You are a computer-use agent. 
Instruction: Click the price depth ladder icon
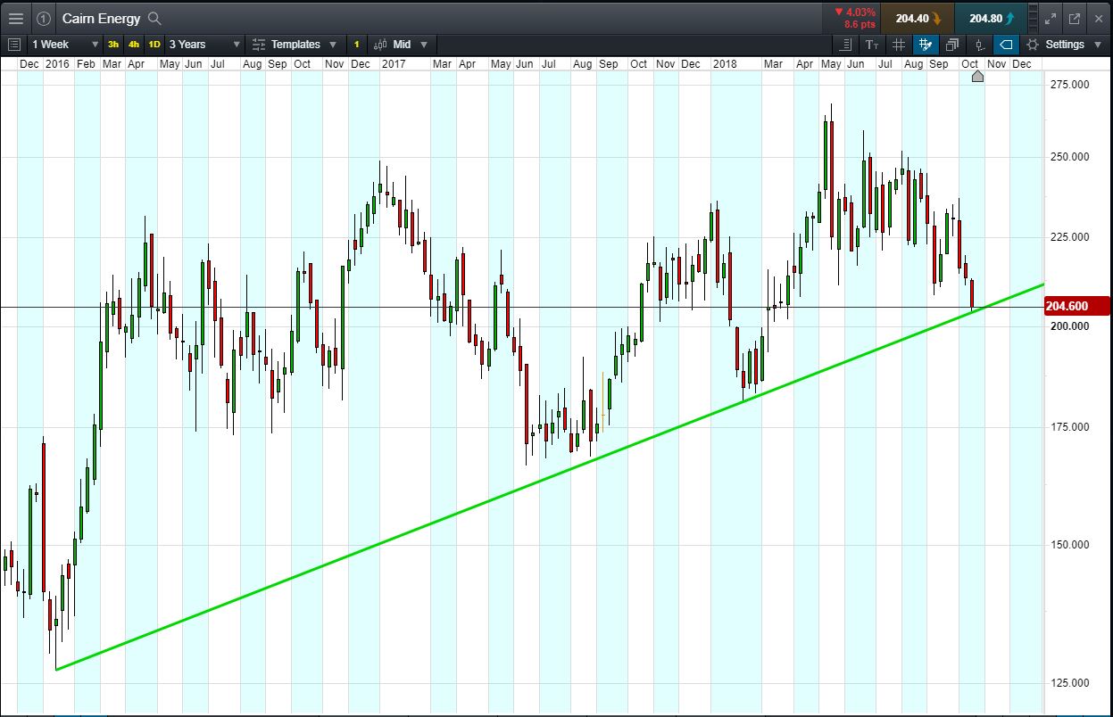(x=1034, y=18)
